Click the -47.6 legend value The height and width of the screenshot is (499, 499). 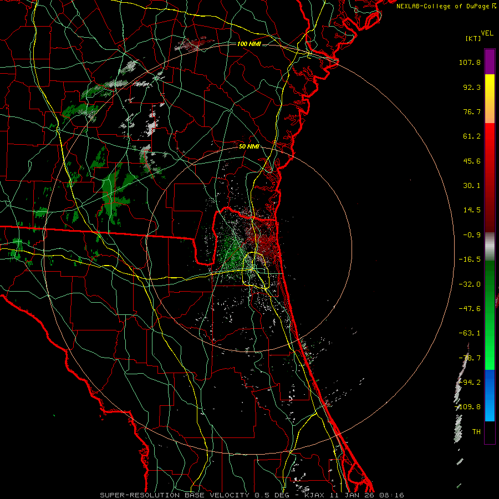point(470,309)
